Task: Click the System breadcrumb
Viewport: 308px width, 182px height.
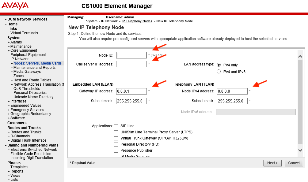Action: click(x=92, y=21)
